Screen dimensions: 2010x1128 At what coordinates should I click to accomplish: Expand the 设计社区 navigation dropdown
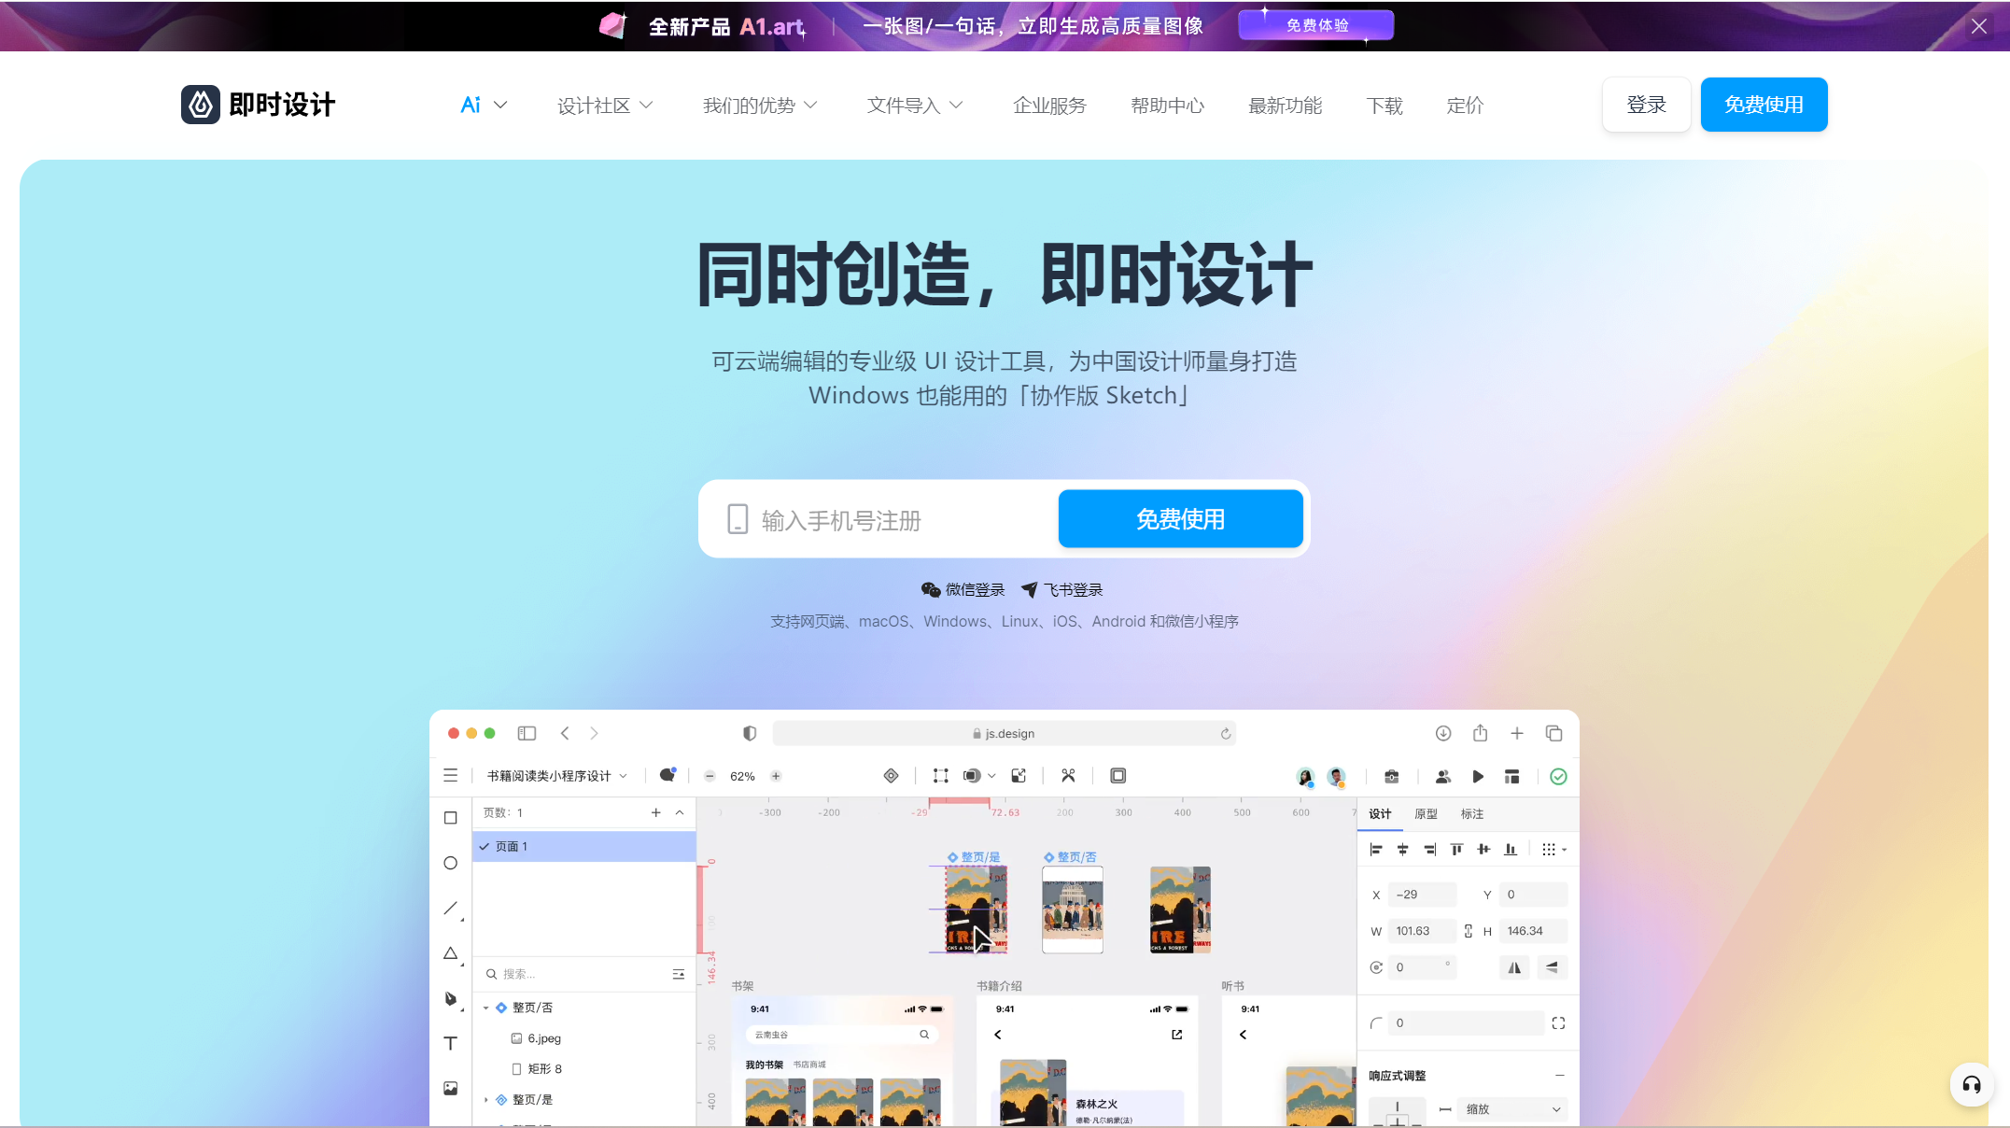[x=602, y=104]
